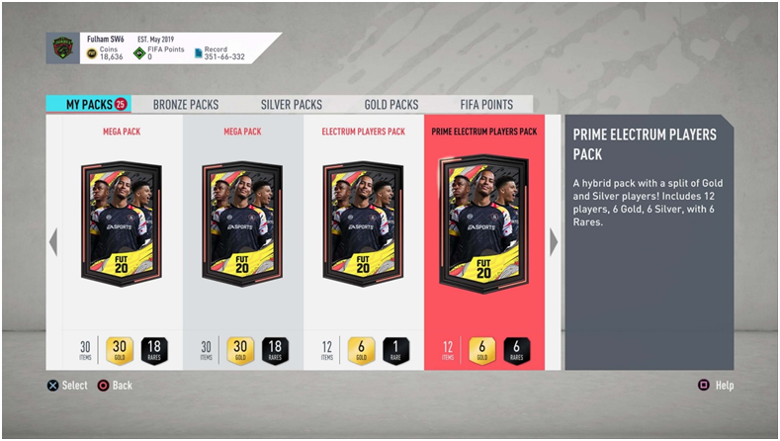The width and height of the screenshot is (780, 441).
Task: Click the green FIFA Points icon
Action: coord(139,52)
